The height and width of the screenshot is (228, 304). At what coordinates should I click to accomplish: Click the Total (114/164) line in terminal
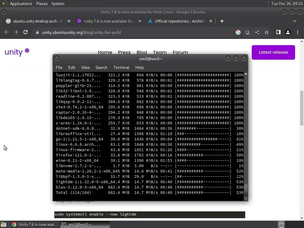tap(150, 192)
